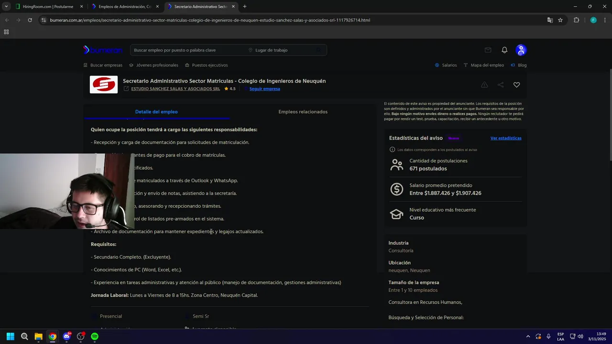Image resolution: width=612 pixels, height=344 pixels.
Task: Click the Semi Sr seniority label
Action: pyautogui.click(x=201, y=316)
